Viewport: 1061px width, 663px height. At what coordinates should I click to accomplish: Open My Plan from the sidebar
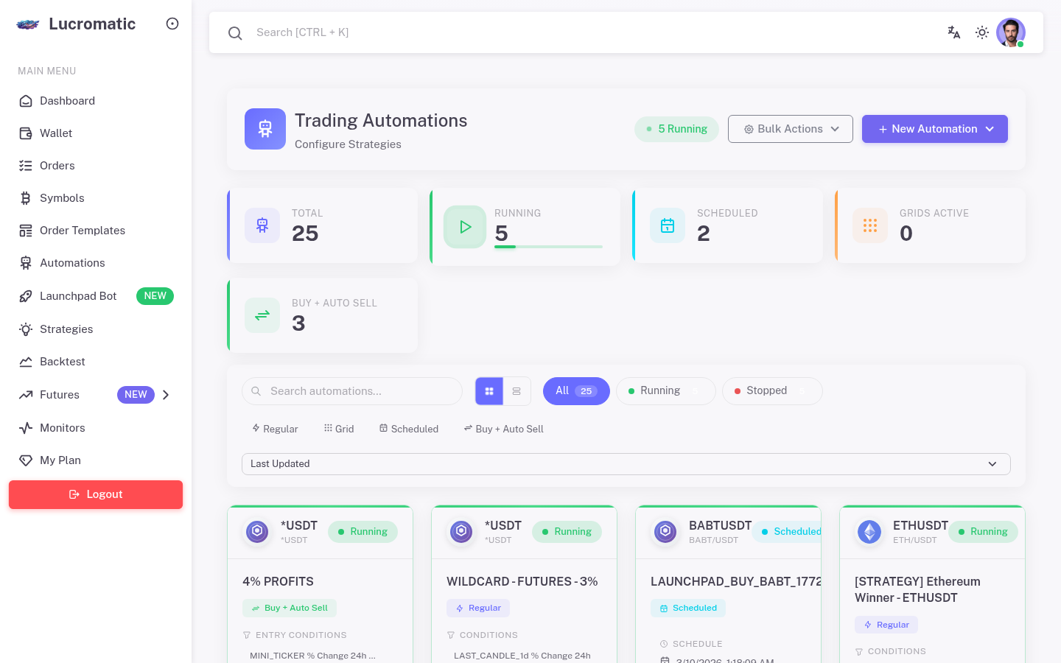coord(60,460)
